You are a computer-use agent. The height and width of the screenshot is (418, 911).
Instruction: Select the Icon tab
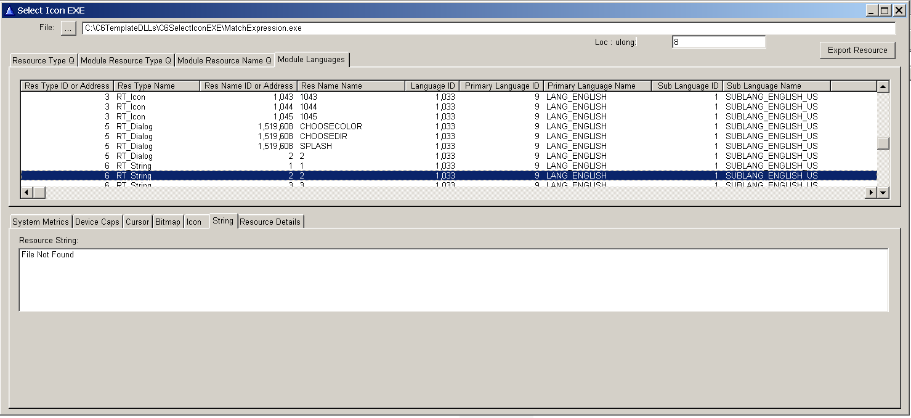pyautogui.click(x=194, y=222)
